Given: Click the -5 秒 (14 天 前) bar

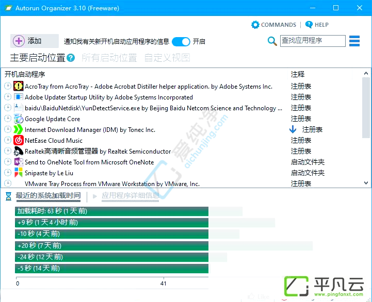Looking at the screenshot, I should (x=111, y=269).
